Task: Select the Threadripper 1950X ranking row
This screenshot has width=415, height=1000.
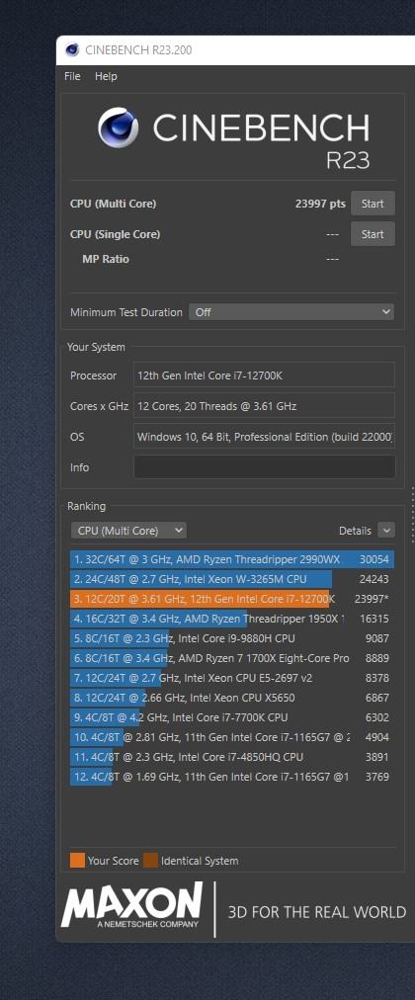Action: click(x=232, y=619)
